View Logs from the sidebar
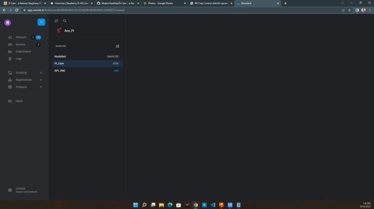This screenshot has height=209, width=374. click(x=18, y=59)
